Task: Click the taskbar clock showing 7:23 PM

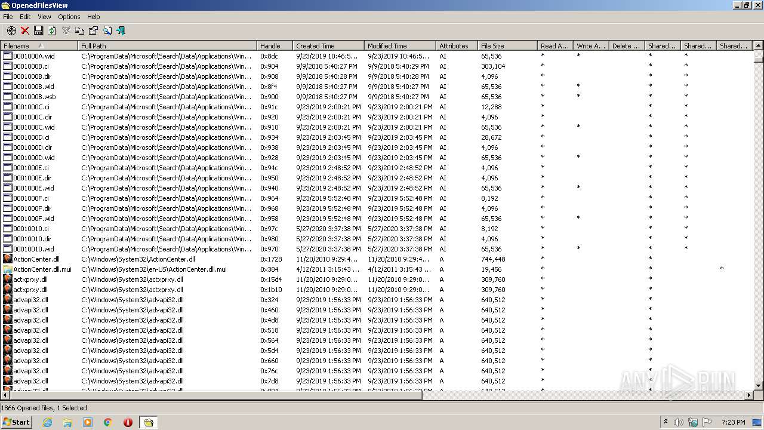Action: tap(734, 422)
